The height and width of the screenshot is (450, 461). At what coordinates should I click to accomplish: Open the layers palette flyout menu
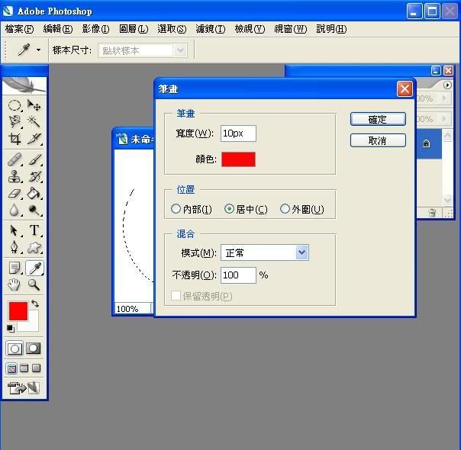(x=447, y=85)
